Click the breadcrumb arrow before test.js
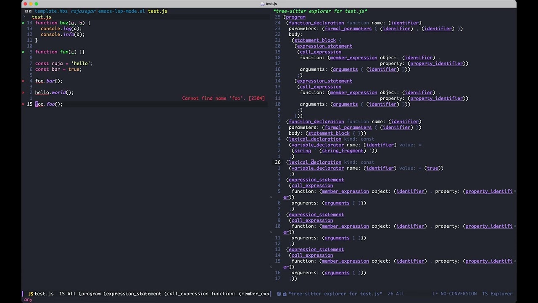The image size is (538, 303). tap(24, 17)
